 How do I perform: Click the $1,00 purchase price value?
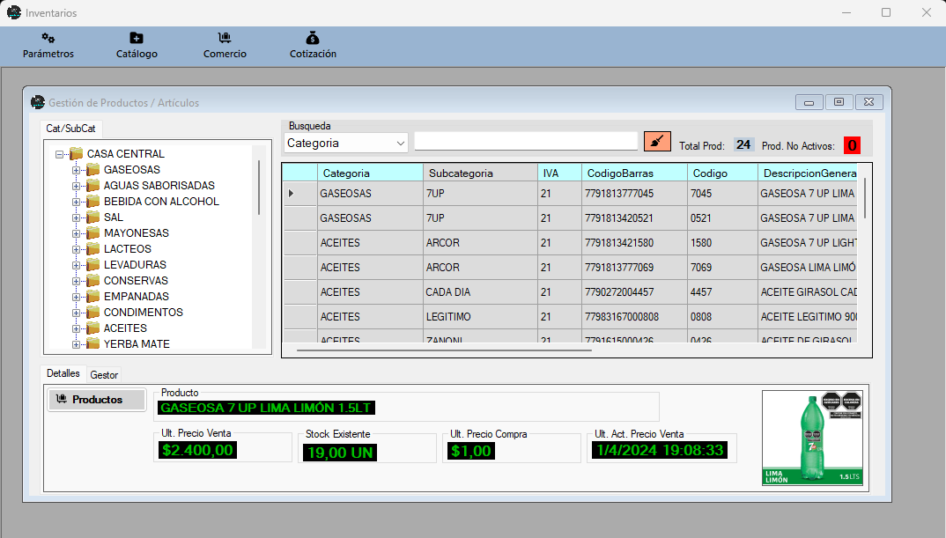coord(471,451)
